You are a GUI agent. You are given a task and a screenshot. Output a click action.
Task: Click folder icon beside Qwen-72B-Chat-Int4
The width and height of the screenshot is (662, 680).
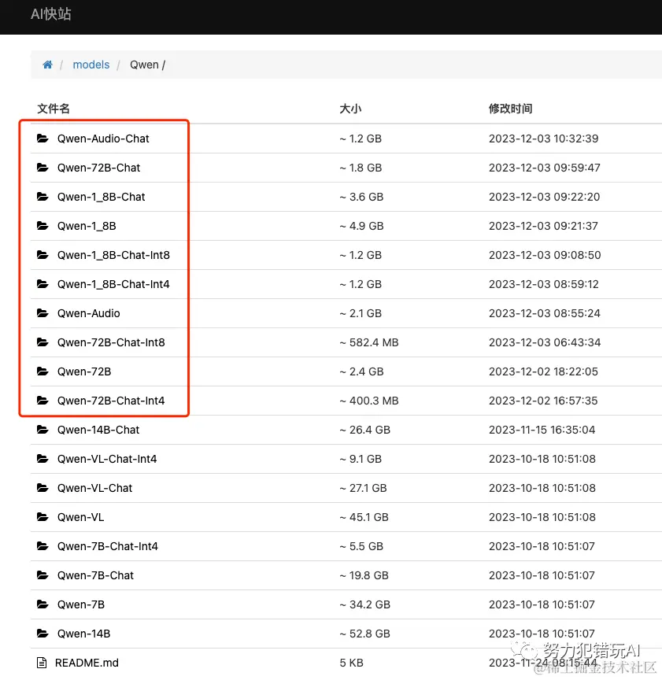click(x=43, y=401)
